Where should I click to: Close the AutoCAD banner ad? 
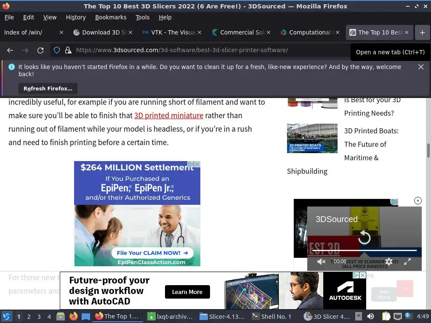click(362, 275)
